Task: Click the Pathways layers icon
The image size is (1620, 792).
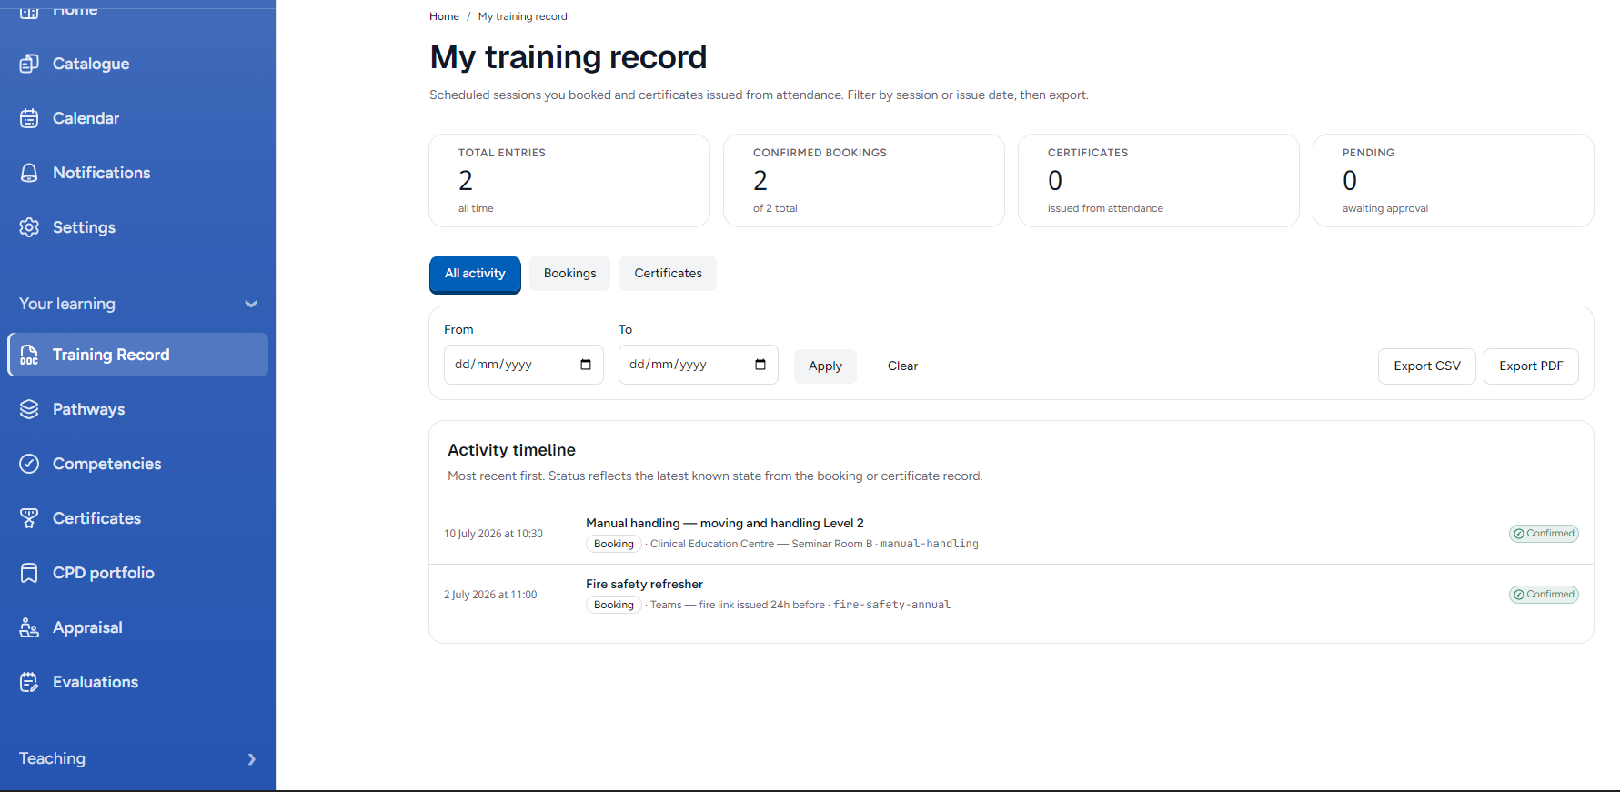Action: point(29,409)
